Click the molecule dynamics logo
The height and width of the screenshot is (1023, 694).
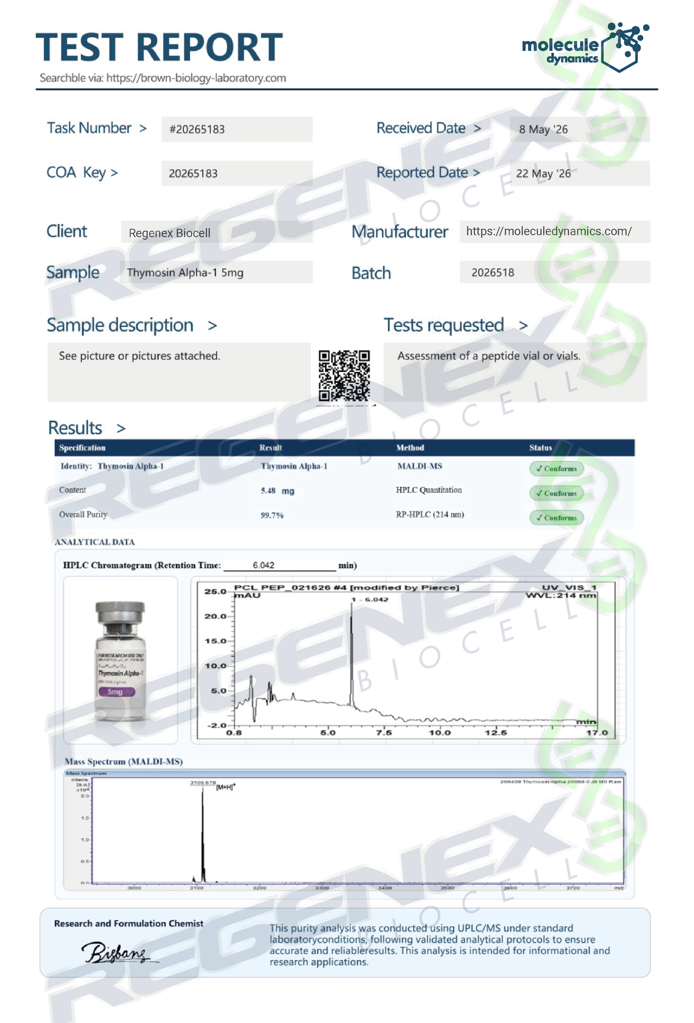pyautogui.click(x=585, y=47)
